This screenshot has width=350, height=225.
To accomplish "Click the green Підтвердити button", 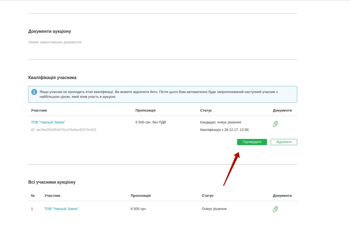I will tap(252, 142).
